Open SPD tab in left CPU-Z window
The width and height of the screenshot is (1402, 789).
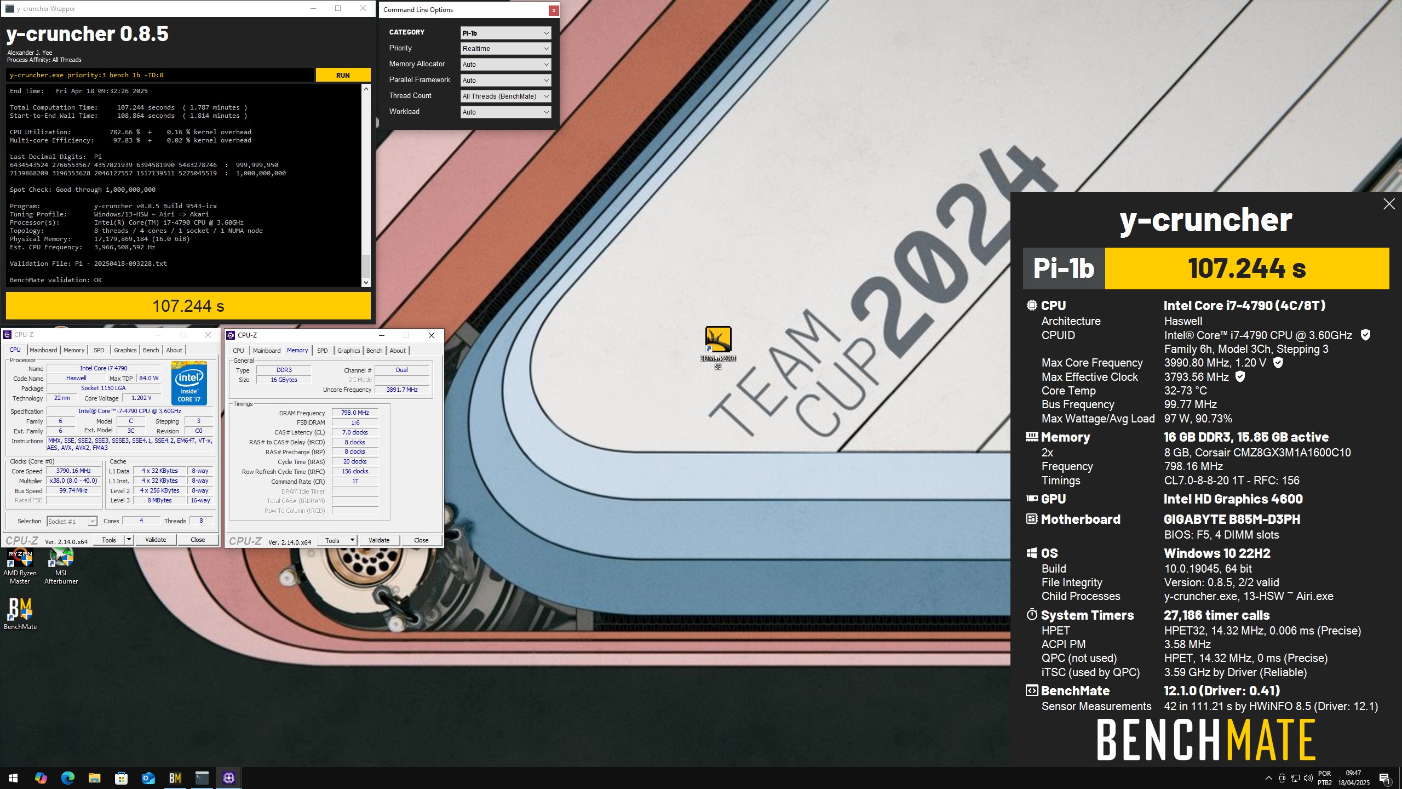pyautogui.click(x=99, y=350)
